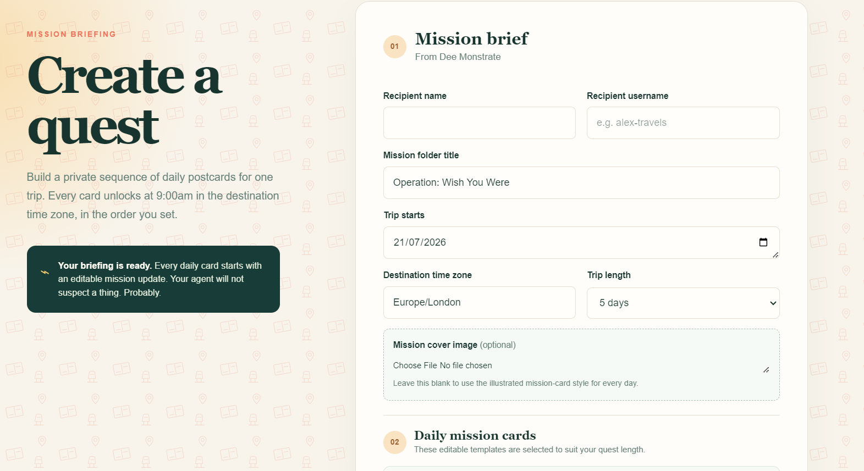
Task: Click Choose File for cover image
Action: click(x=415, y=365)
